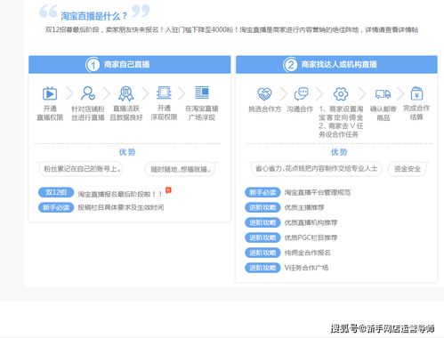Click the 双12招 tag button
The height and width of the screenshot is (338, 444).
[x=56, y=192]
